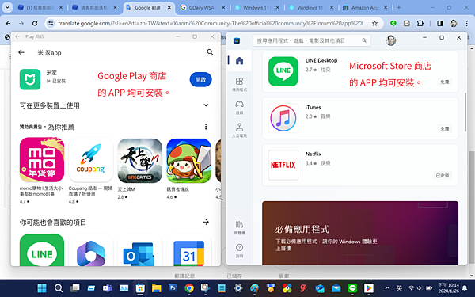Open Chrome from the taskbar
The image size is (475, 297).
189,288
